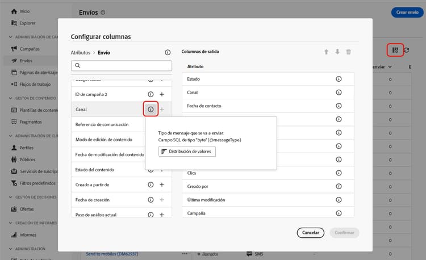Select Fecha de contacto output row
This screenshot has height=260, width=426.
point(268,106)
